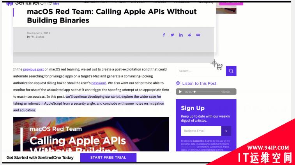Click the Business Email input field
Image resolution: width=295 pixels, height=165 pixels.
tap(201, 131)
